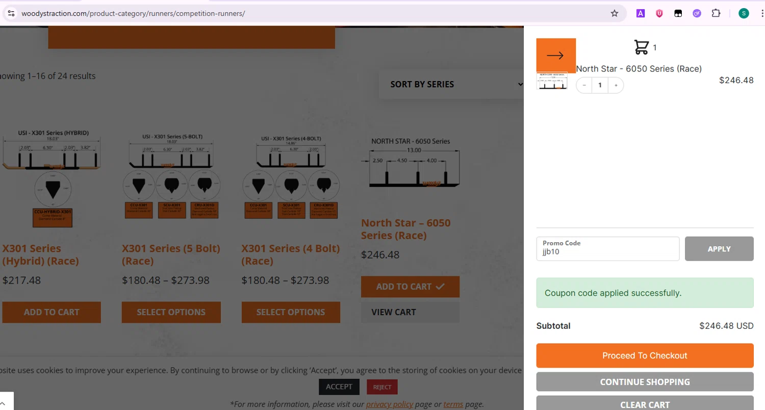Click the shopping cart icon

pos(641,47)
